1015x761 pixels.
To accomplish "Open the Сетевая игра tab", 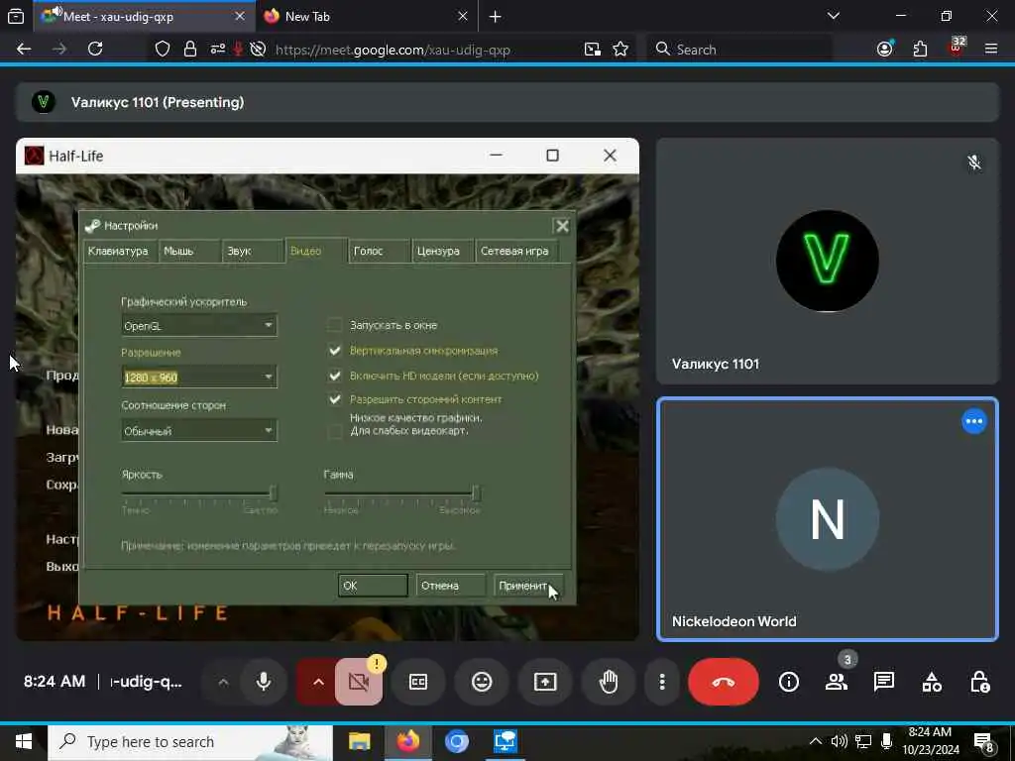I will pyautogui.click(x=515, y=251).
